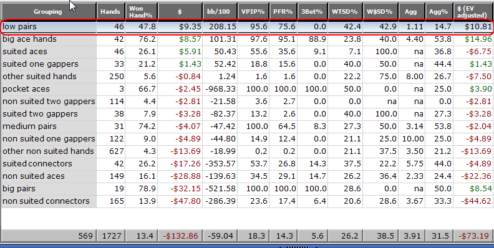Select the 'low pairs' row
This screenshot has height=248, width=494.
247,27
